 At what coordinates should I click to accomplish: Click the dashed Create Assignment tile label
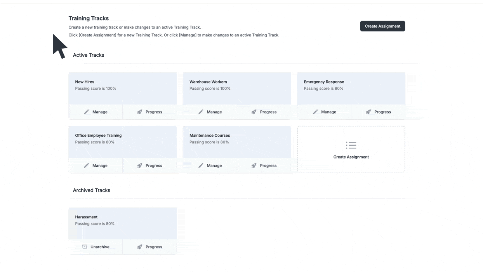(351, 157)
